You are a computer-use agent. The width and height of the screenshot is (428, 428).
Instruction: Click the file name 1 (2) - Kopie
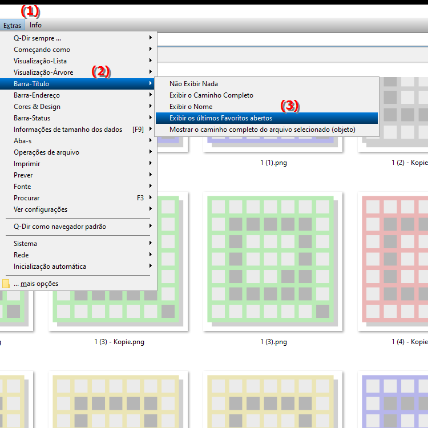(x=409, y=163)
